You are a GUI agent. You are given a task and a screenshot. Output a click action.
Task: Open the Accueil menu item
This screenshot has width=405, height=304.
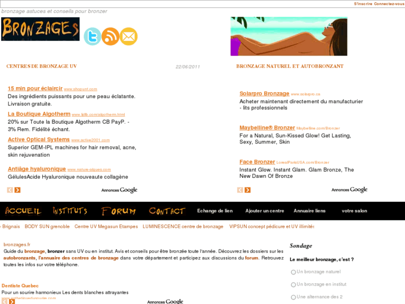23,211
